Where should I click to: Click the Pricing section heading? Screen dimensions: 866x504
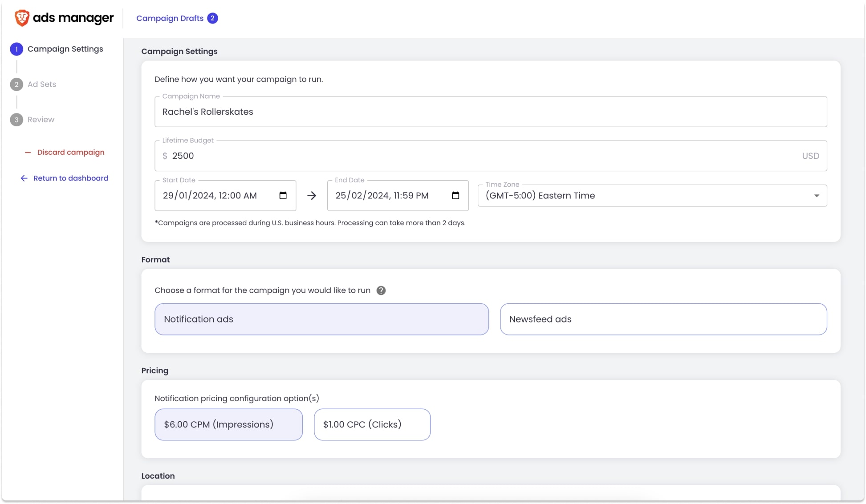154,371
